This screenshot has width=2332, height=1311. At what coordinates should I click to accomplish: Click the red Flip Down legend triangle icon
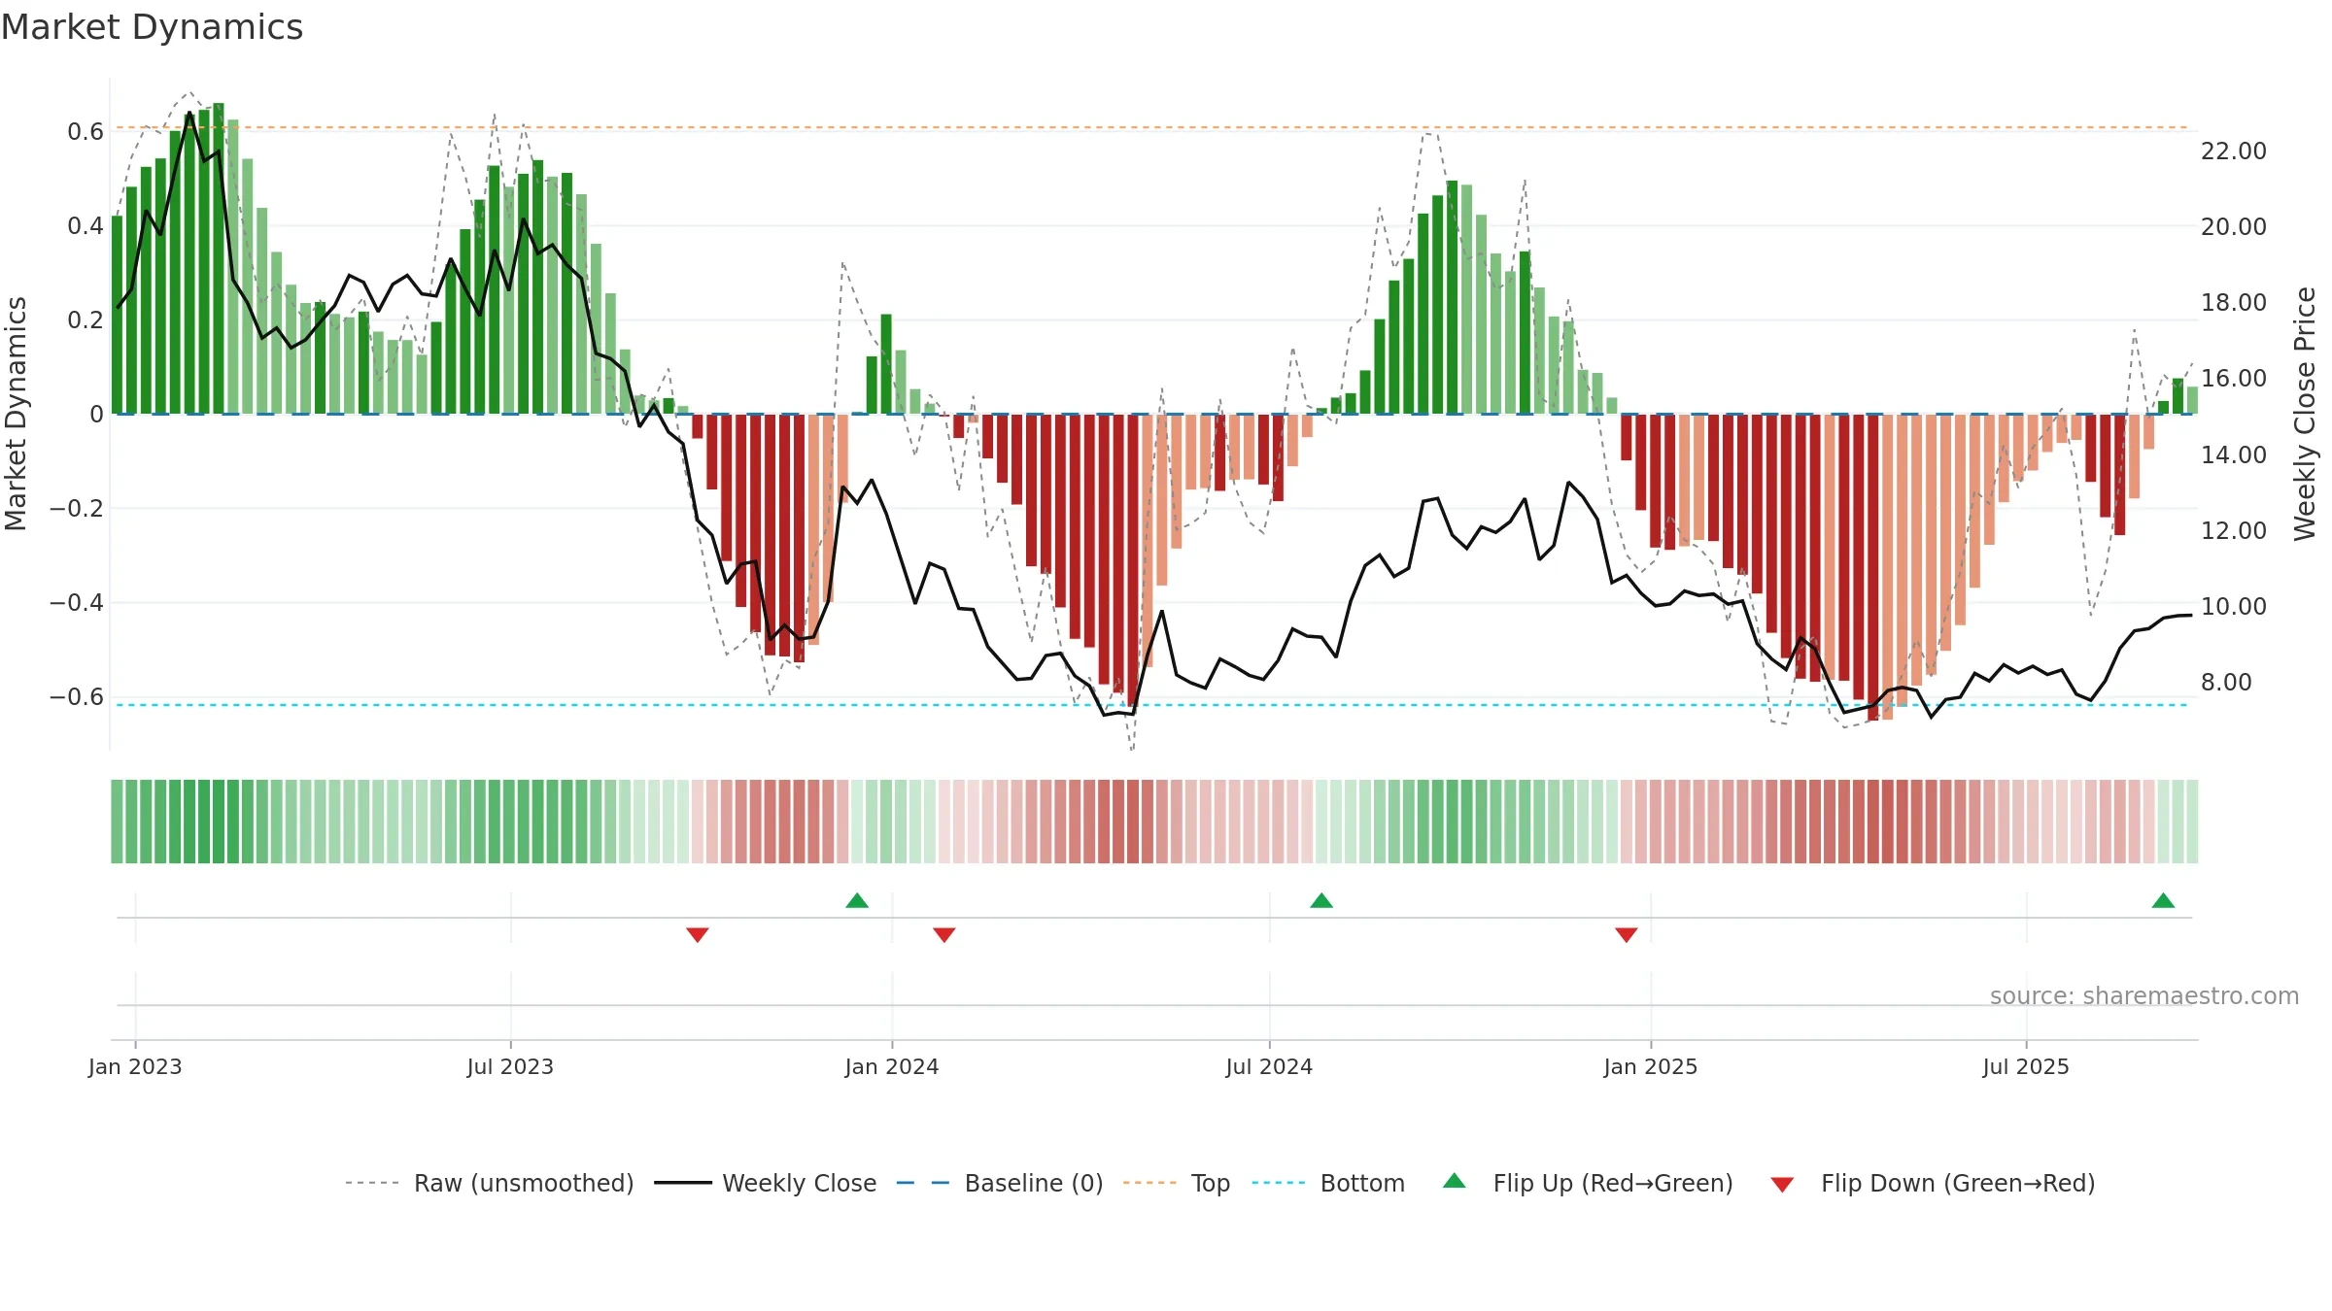tap(1782, 1185)
